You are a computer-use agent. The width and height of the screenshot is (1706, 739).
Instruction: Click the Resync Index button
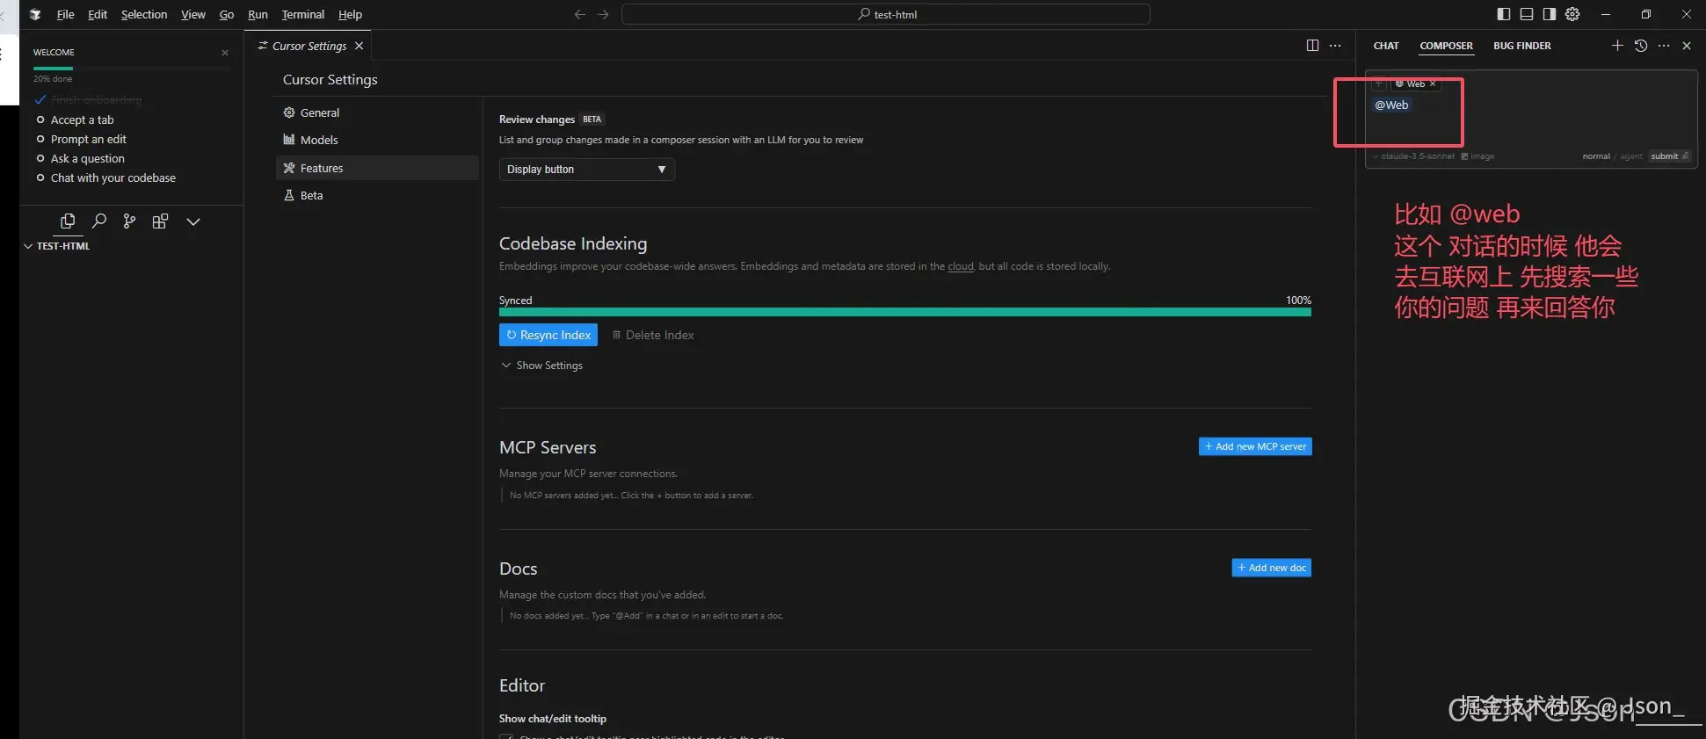[548, 335]
